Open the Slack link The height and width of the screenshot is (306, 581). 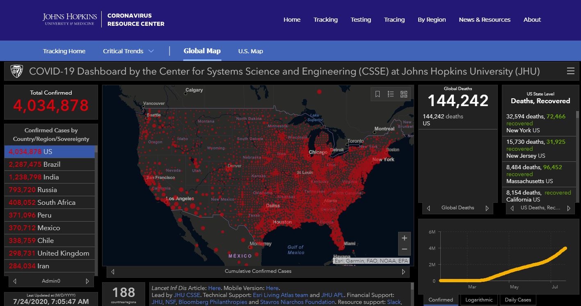pyautogui.click(x=394, y=302)
